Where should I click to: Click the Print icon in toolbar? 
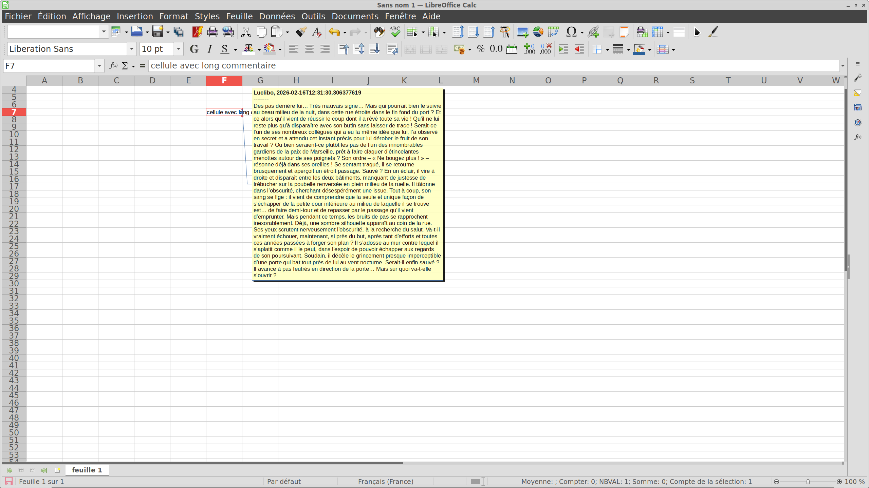tap(212, 32)
